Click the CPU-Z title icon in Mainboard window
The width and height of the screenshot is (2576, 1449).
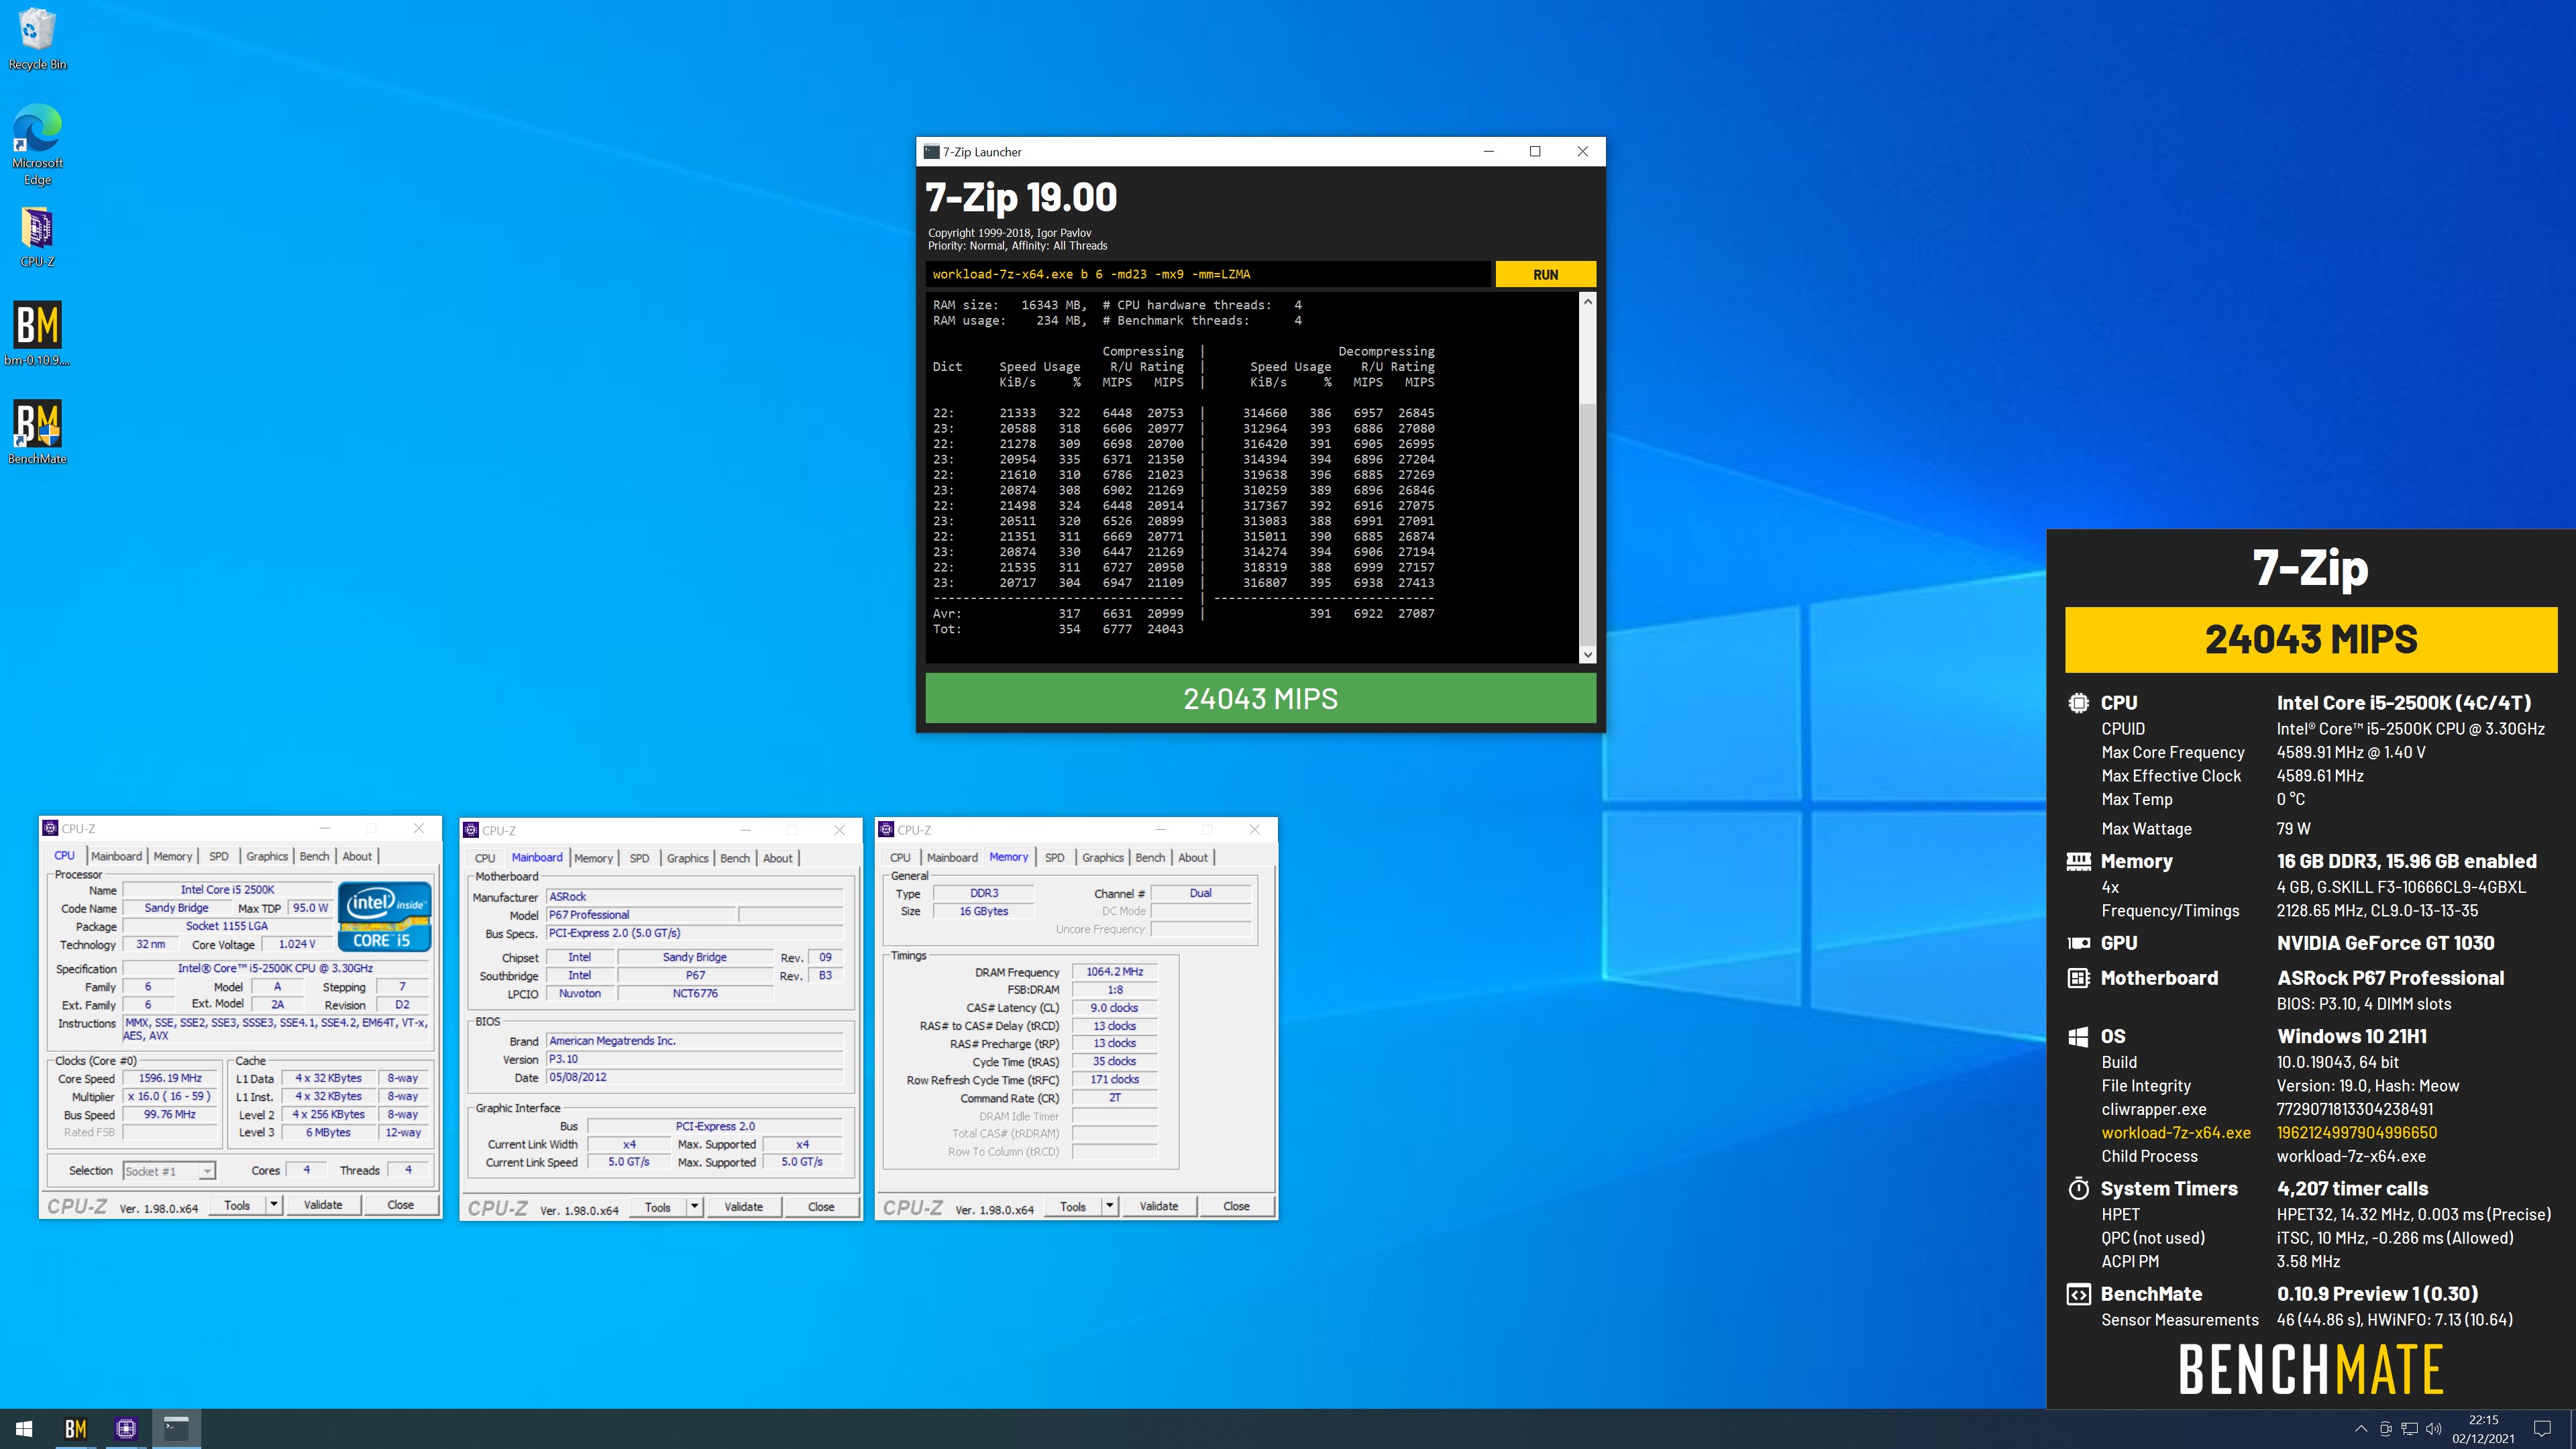point(471,830)
